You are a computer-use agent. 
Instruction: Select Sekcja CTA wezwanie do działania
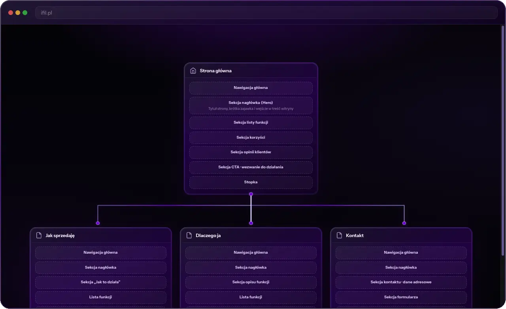251,167
